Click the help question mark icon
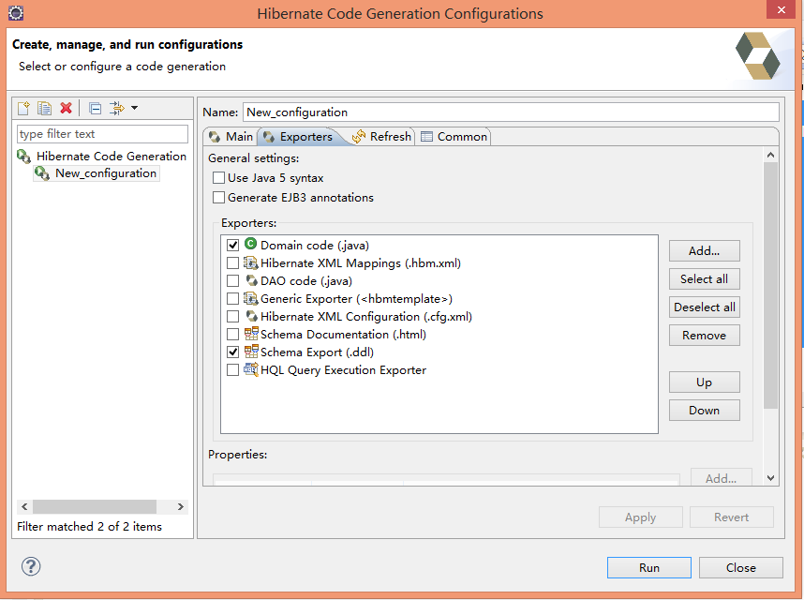The image size is (804, 600). (31, 566)
